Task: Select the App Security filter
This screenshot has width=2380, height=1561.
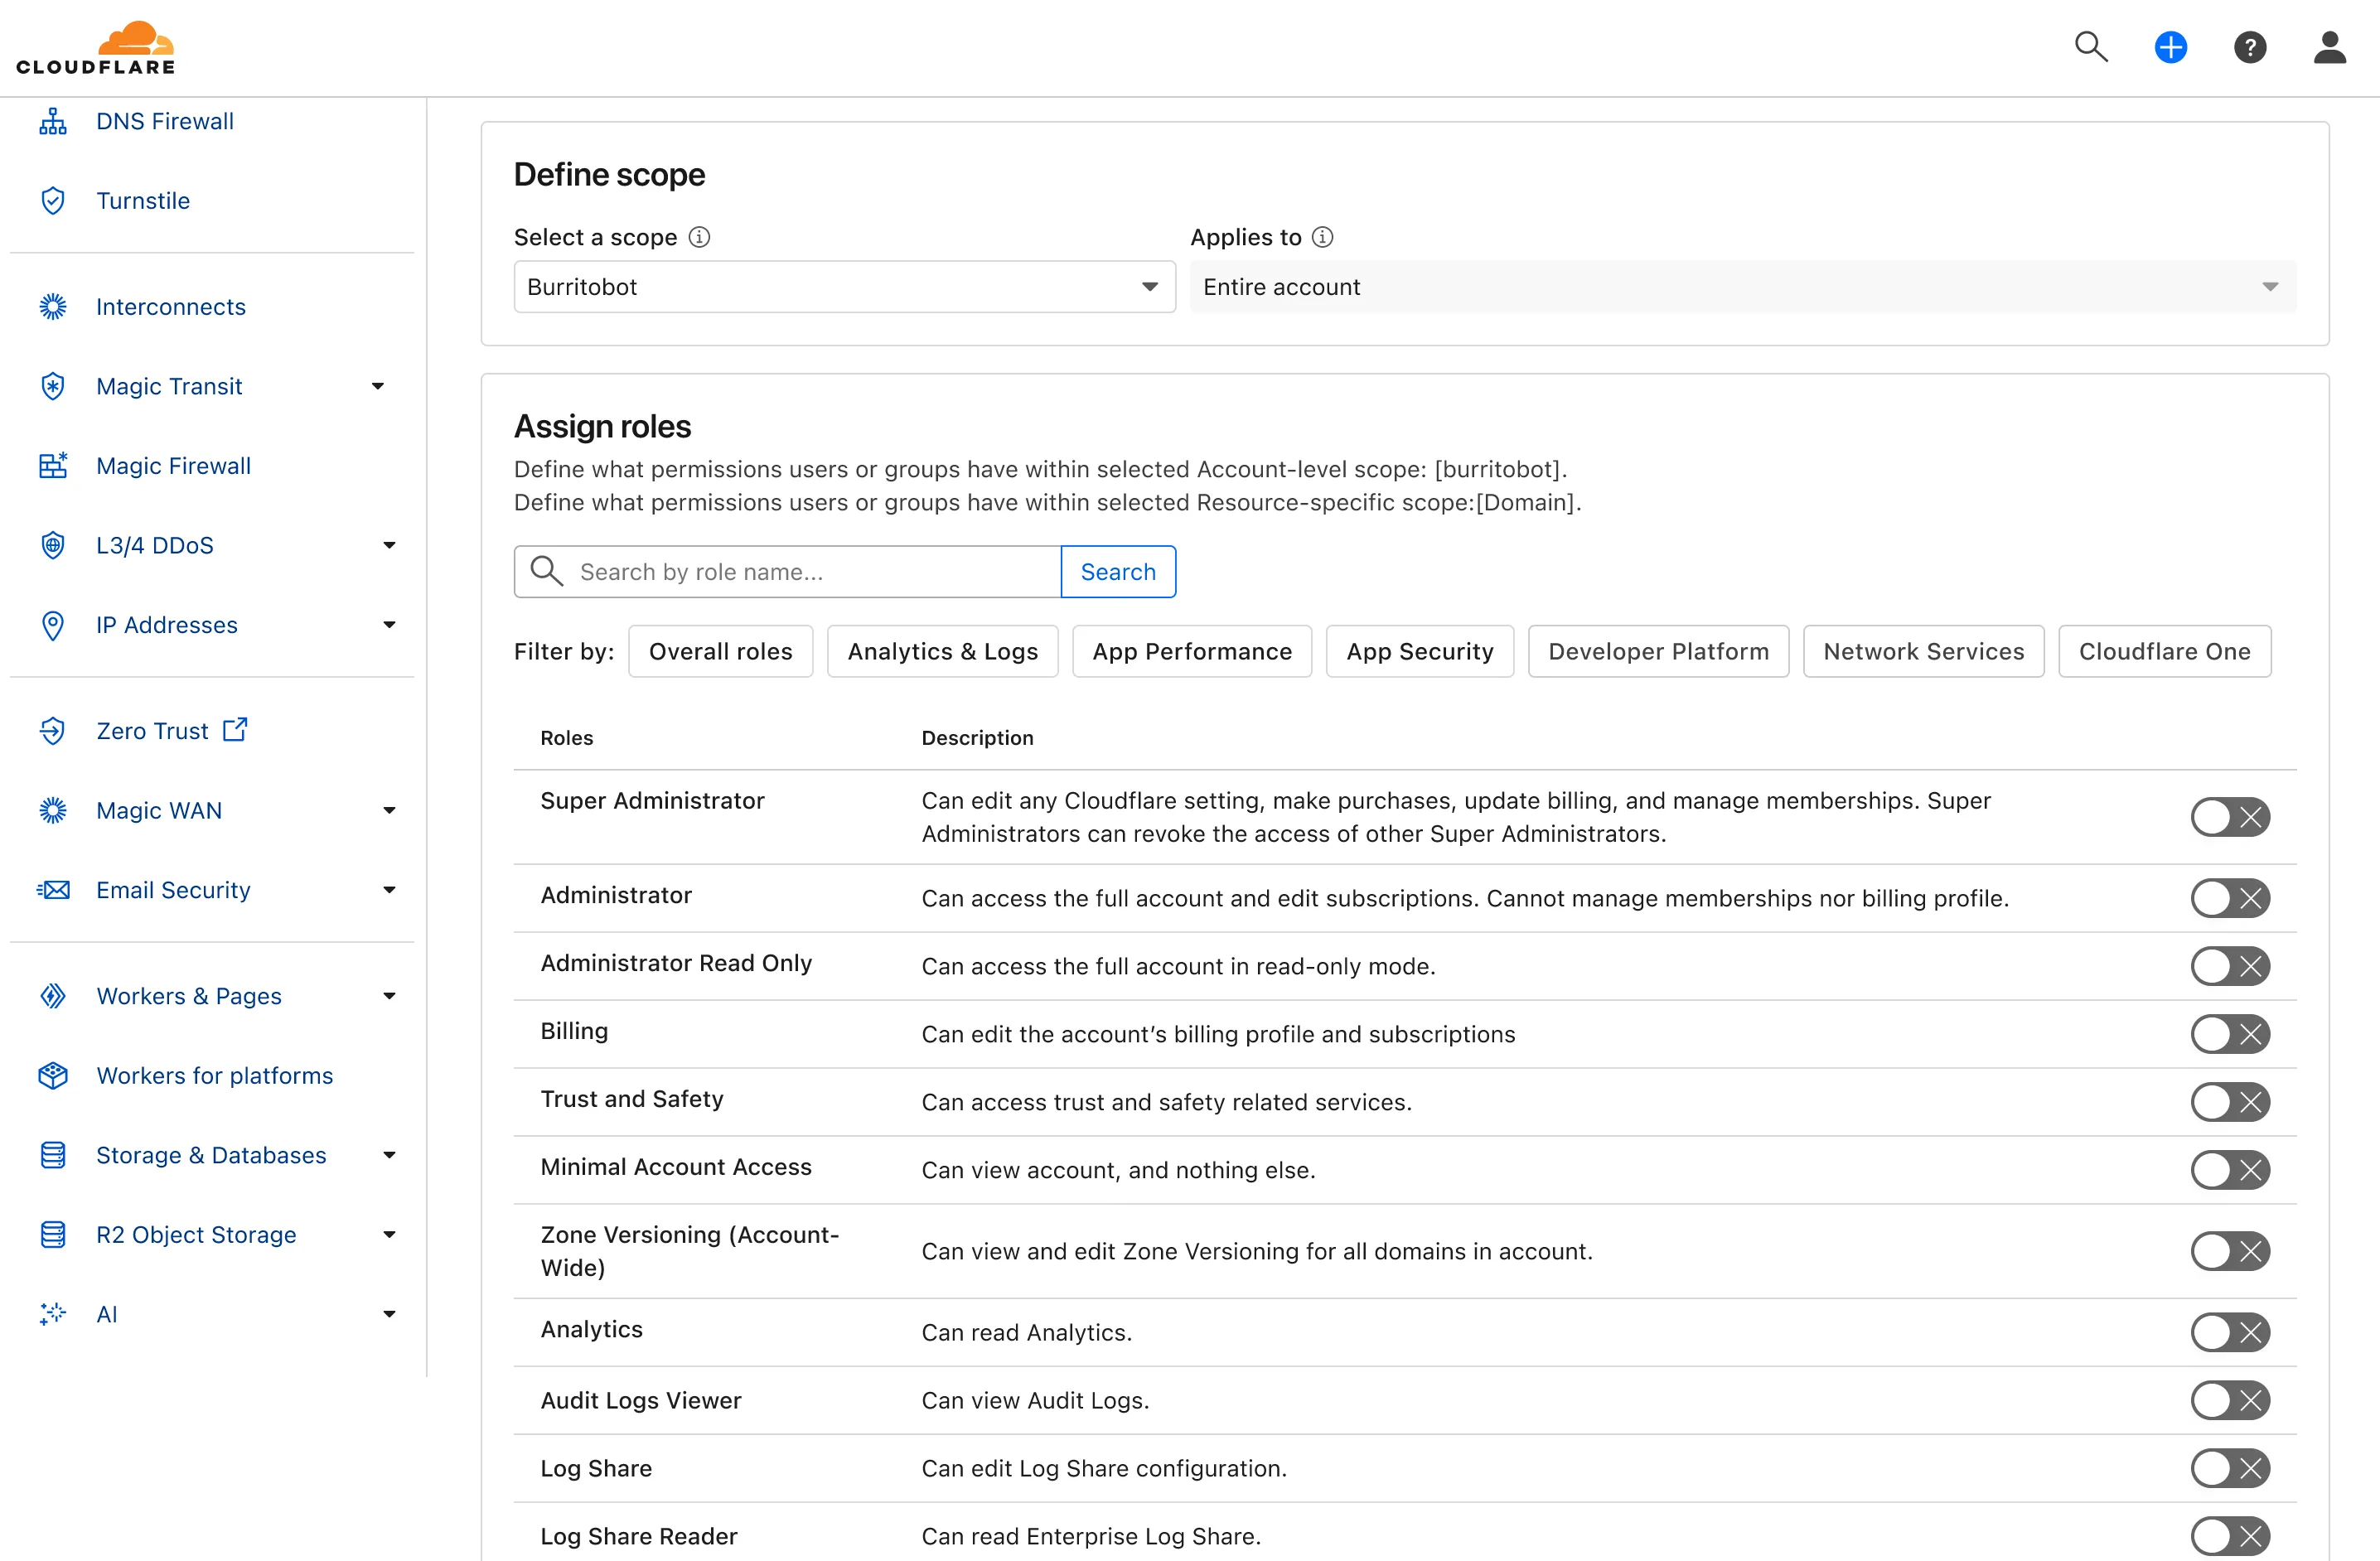Action: point(1420,651)
